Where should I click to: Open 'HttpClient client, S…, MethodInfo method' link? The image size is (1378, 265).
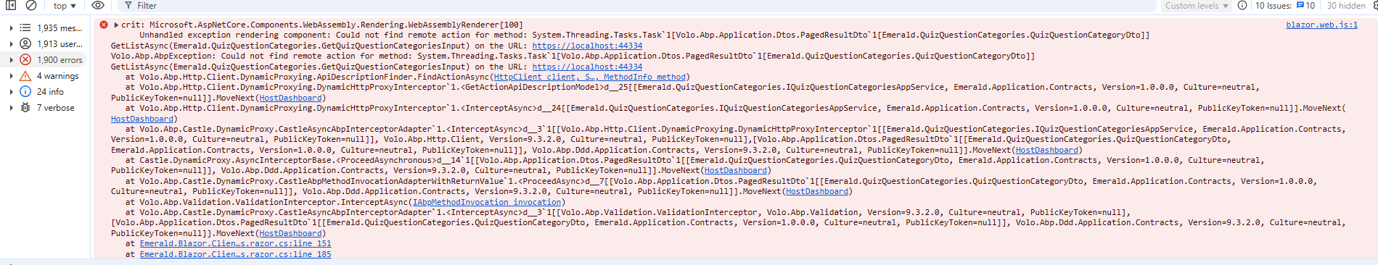589,77
